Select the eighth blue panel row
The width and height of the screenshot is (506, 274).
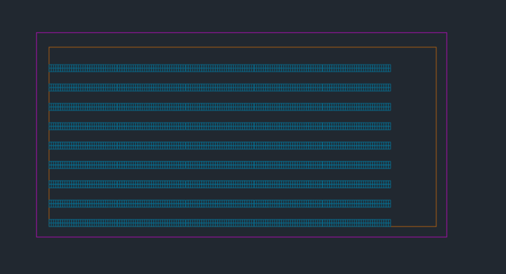point(219,203)
